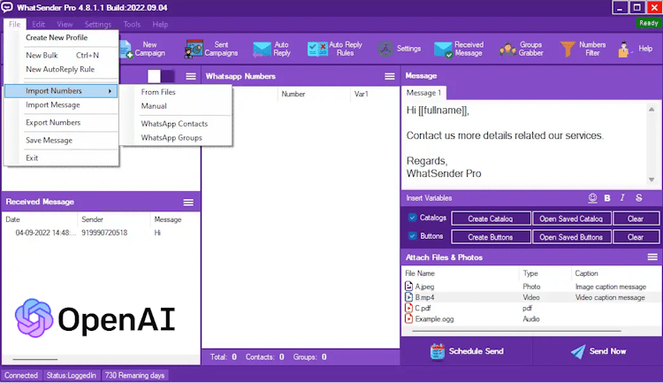
Task: Click the WhatSender Pro title bar logo
Action: [7, 8]
